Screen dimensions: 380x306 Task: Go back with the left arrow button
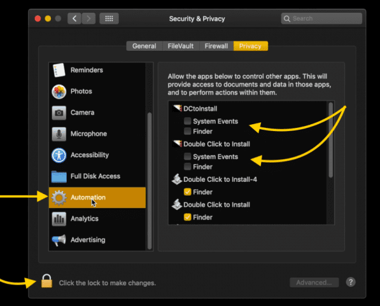pos(74,18)
